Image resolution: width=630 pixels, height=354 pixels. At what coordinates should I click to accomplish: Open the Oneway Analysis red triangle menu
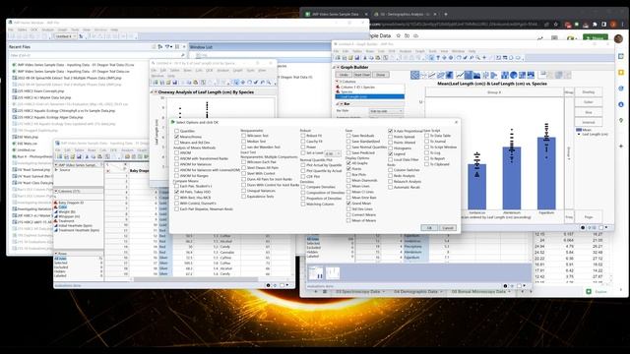click(x=156, y=92)
